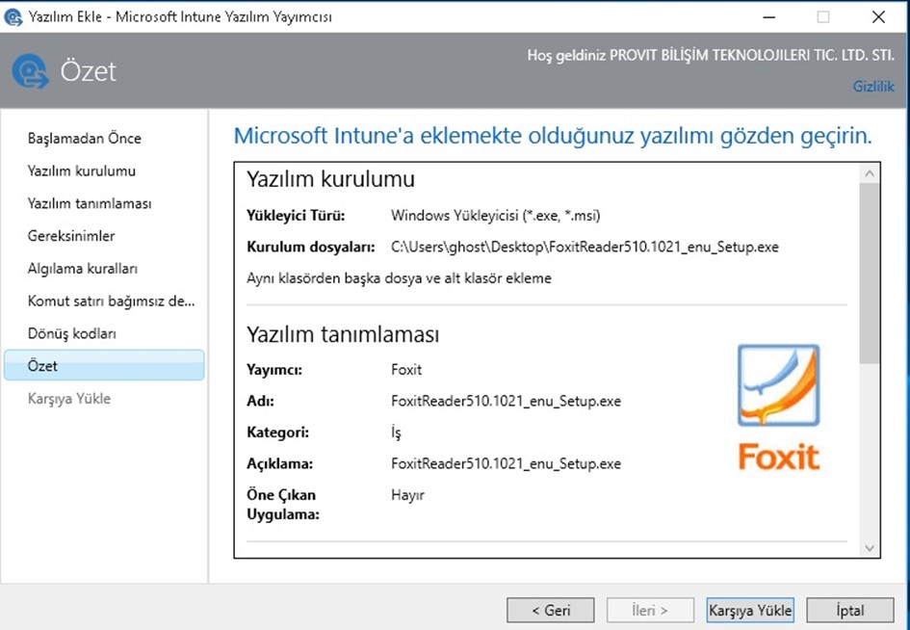Click the Kategori value İş
The height and width of the screenshot is (630, 910).
(x=397, y=433)
